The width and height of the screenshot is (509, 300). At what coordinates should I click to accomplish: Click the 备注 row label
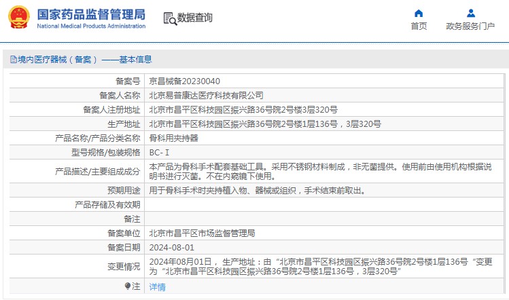[132, 219]
